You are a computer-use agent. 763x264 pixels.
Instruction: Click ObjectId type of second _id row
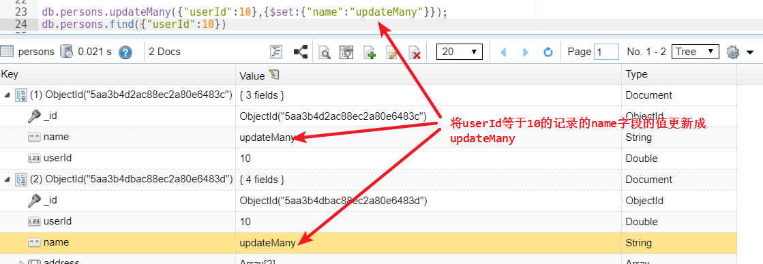point(645,201)
